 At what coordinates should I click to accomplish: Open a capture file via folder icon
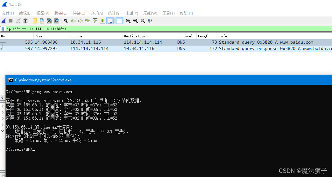[35, 21]
